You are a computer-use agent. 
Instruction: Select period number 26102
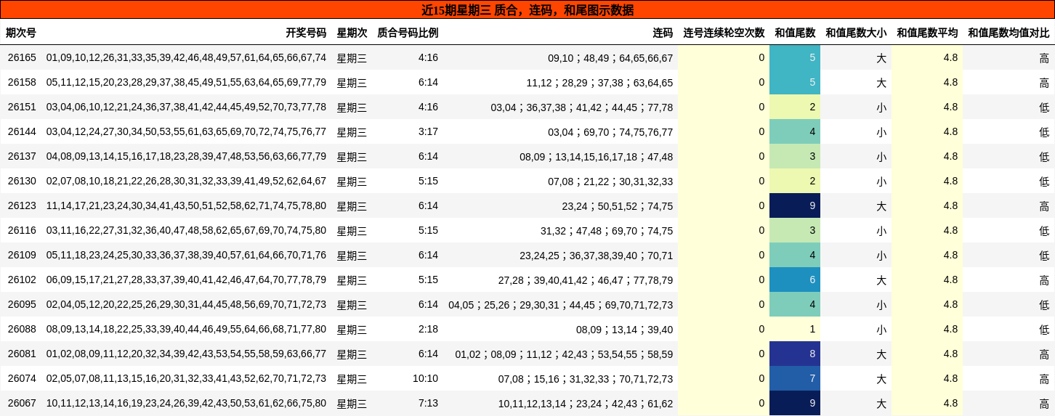point(22,280)
